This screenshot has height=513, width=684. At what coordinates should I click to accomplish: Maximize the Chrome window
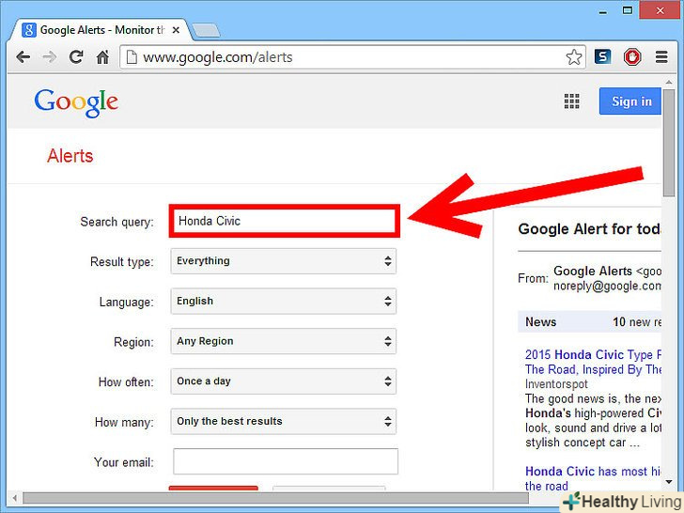628,10
